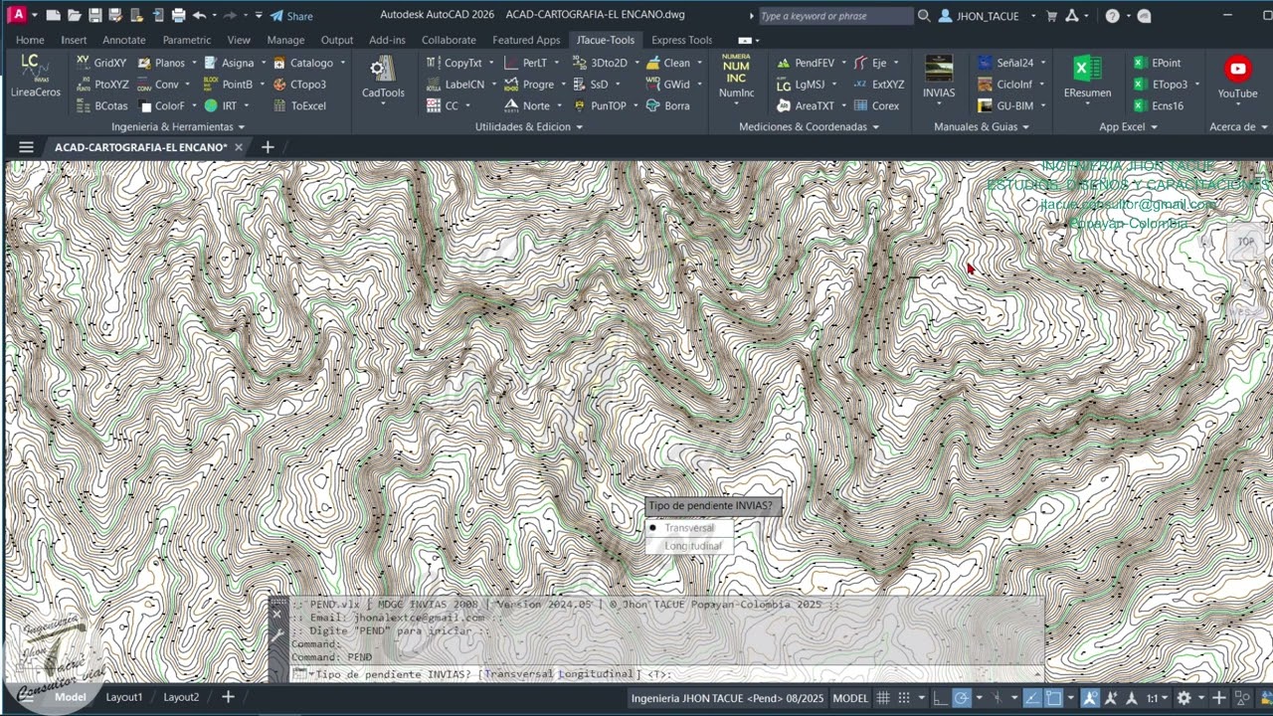This screenshot has width=1273, height=716.
Task: Expand the Ingeniería & Herramientas panel
Action: tap(178, 126)
